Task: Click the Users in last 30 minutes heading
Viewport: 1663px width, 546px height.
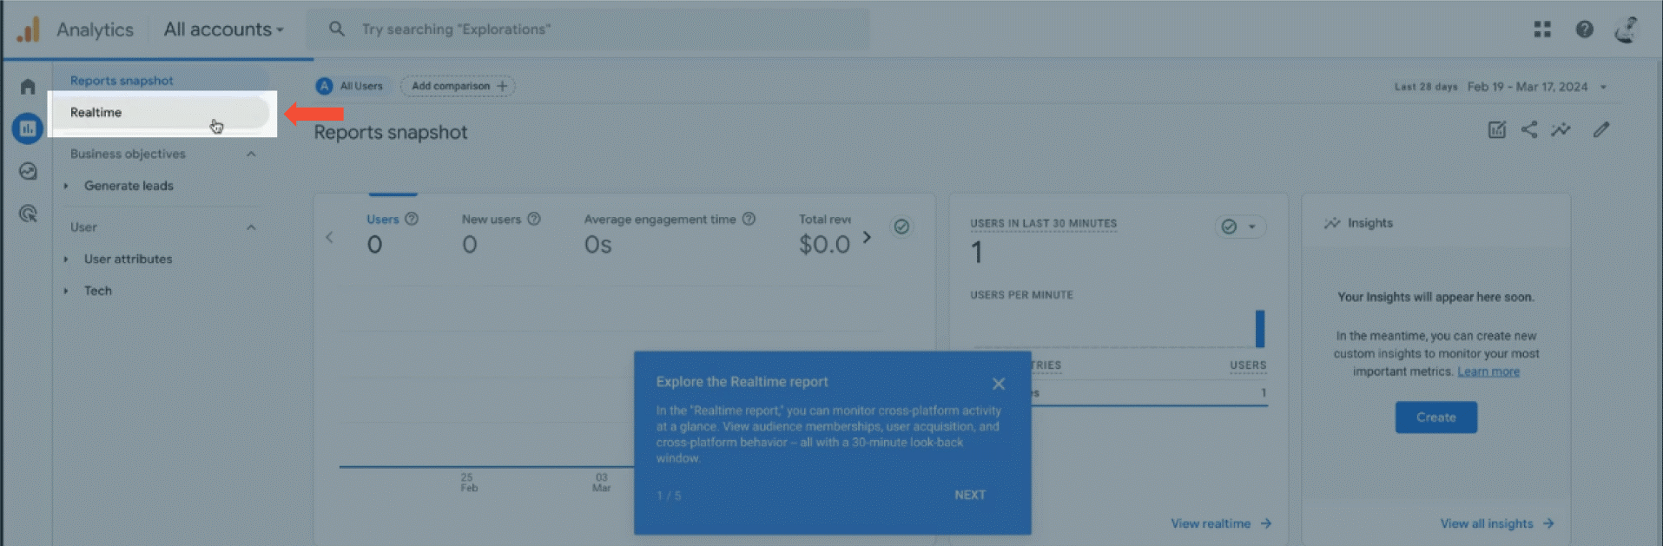Action: click(1044, 223)
